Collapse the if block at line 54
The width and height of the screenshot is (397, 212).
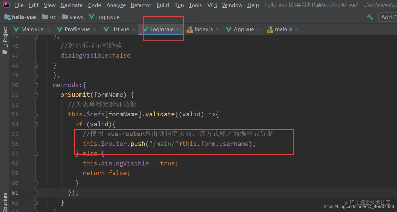pos(36,124)
